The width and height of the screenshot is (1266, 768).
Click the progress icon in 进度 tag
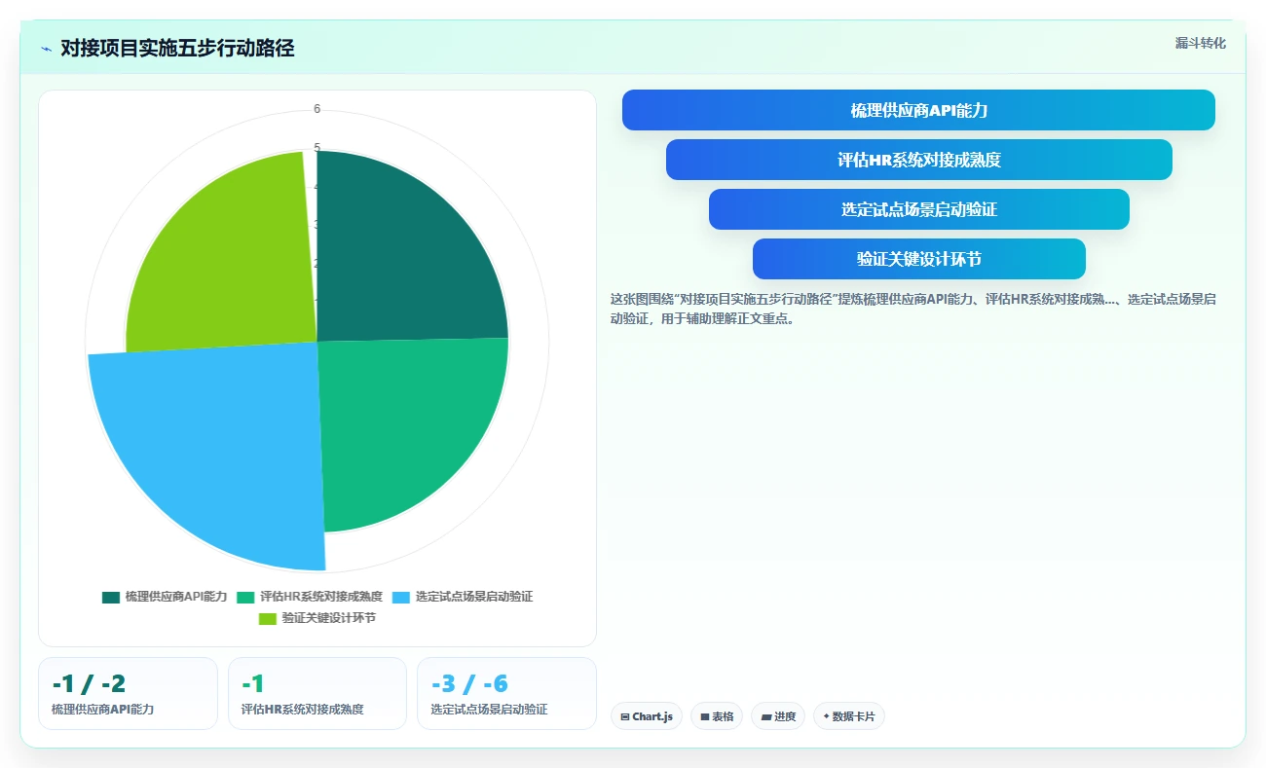click(766, 716)
